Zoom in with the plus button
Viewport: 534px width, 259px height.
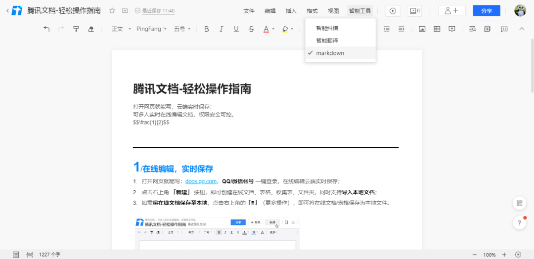(504, 255)
